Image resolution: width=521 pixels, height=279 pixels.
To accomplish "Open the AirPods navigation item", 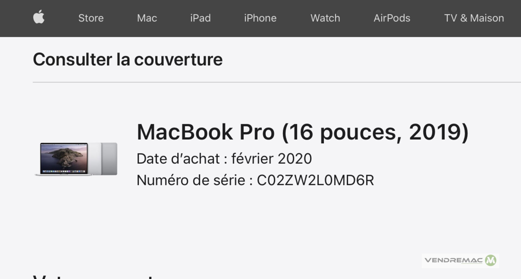I will [392, 18].
